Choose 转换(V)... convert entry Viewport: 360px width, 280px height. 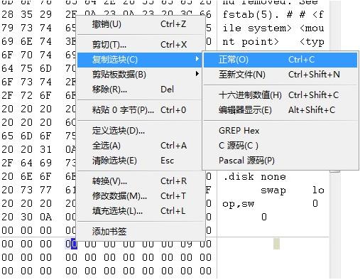pos(141,181)
